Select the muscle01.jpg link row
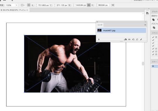The height and width of the screenshot is (111, 158). coord(121,30)
